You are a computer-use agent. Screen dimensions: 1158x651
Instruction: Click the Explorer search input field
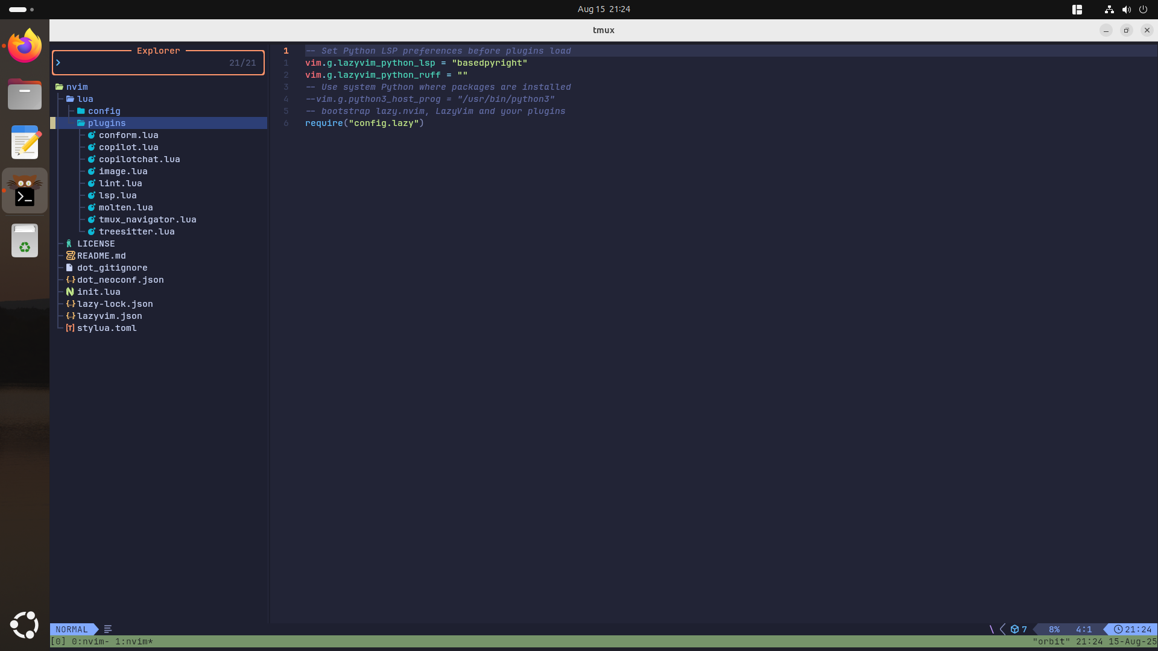(x=145, y=63)
